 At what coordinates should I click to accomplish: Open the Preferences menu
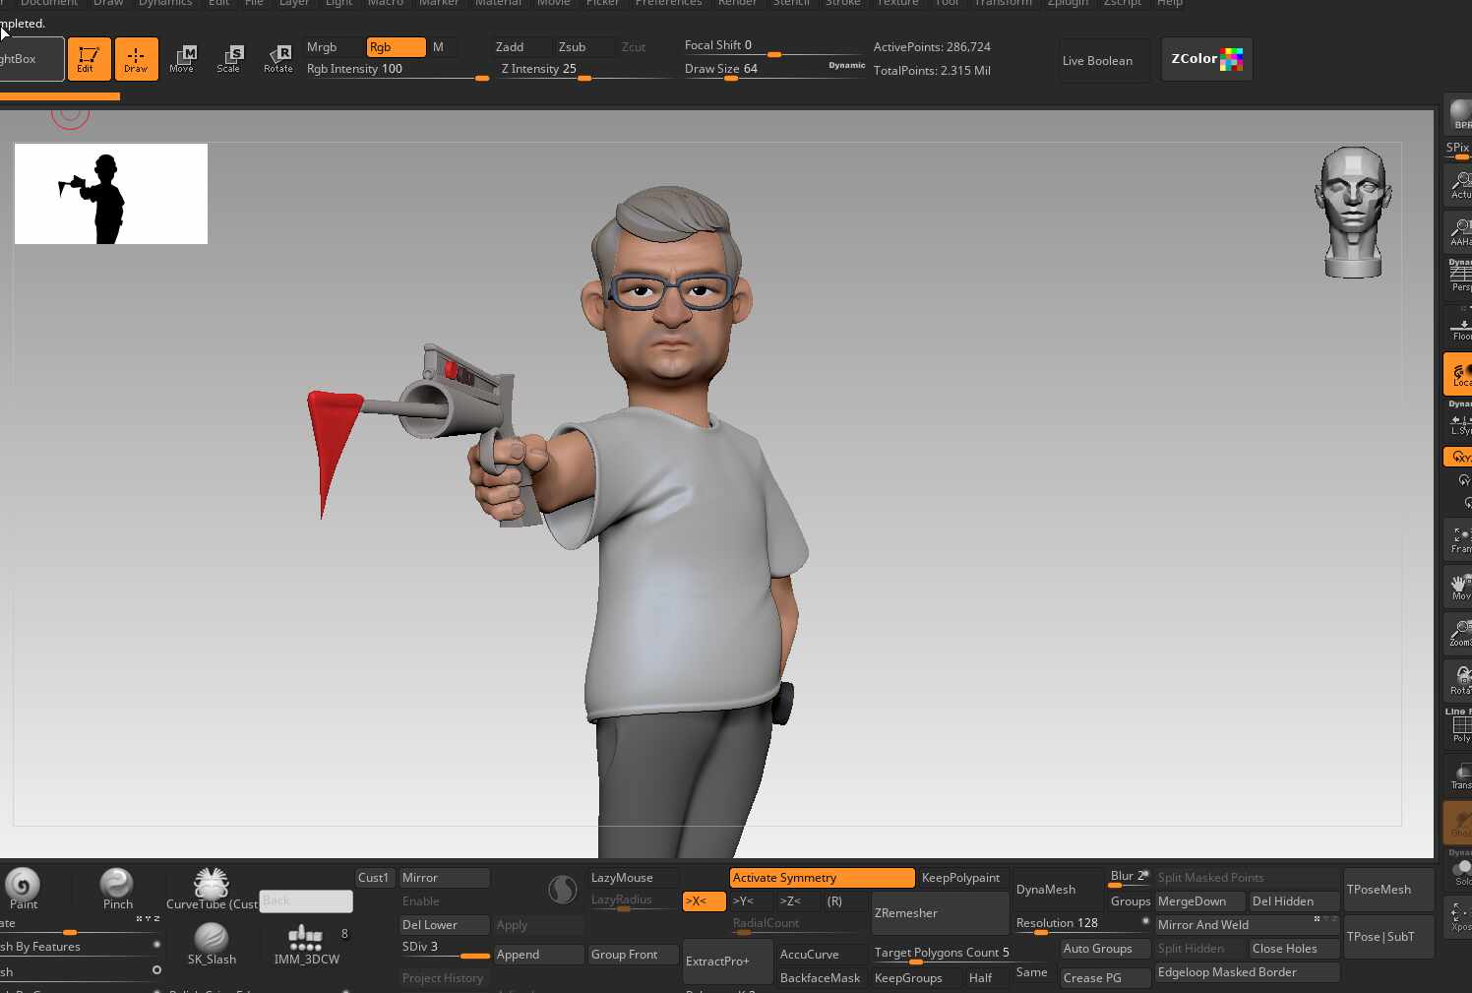tap(668, 3)
